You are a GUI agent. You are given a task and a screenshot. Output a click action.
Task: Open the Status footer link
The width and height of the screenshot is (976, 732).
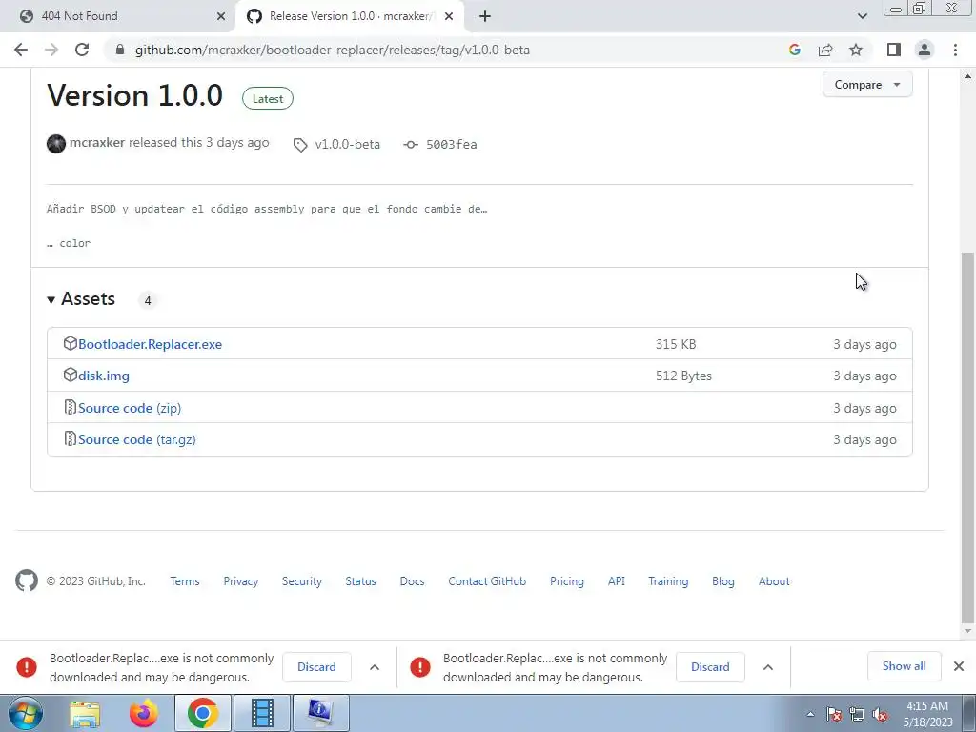pos(361,581)
